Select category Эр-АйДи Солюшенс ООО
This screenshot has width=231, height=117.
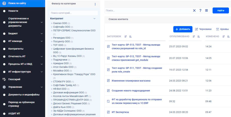point(67,111)
